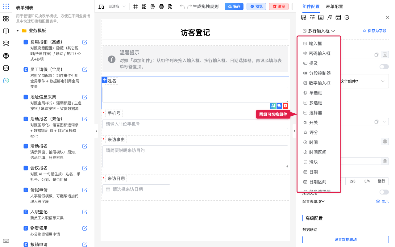Open the 多行输入框 component type dropdown

pyautogui.click(x=319, y=31)
